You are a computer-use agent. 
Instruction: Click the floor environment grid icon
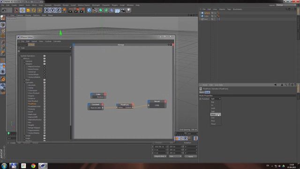pyautogui.click(x=117, y=10)
